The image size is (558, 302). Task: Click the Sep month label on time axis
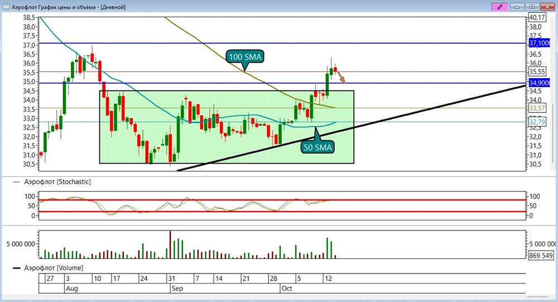177,289
